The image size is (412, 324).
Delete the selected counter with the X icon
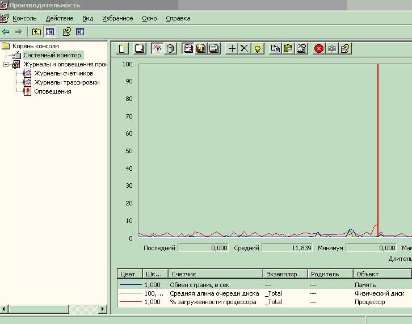tap(245, 49)
